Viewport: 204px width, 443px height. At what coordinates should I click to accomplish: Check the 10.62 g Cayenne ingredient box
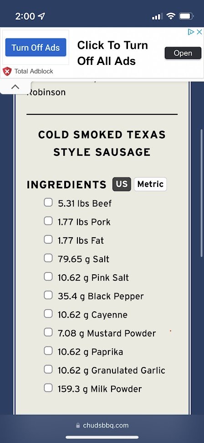(x=48, y=314)
